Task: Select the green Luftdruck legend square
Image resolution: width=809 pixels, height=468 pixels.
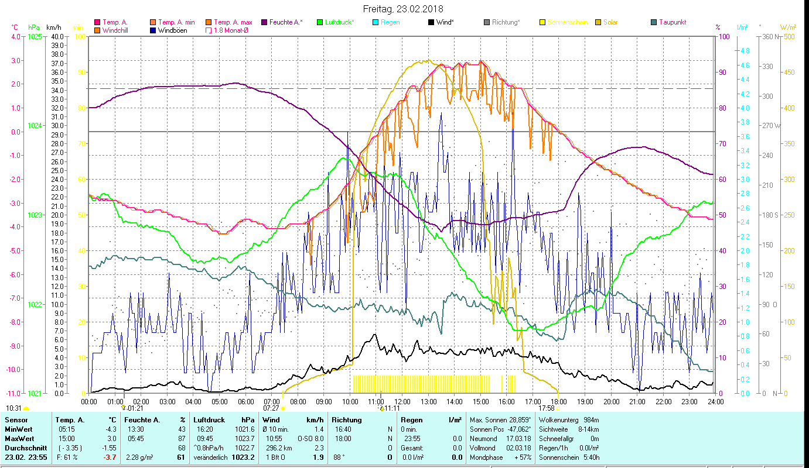Action: coord(319,23)
